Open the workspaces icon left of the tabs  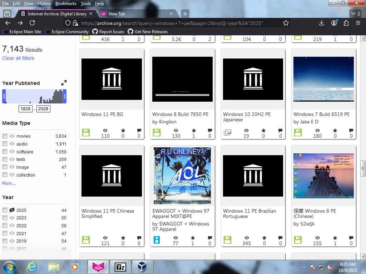(7, 14)
